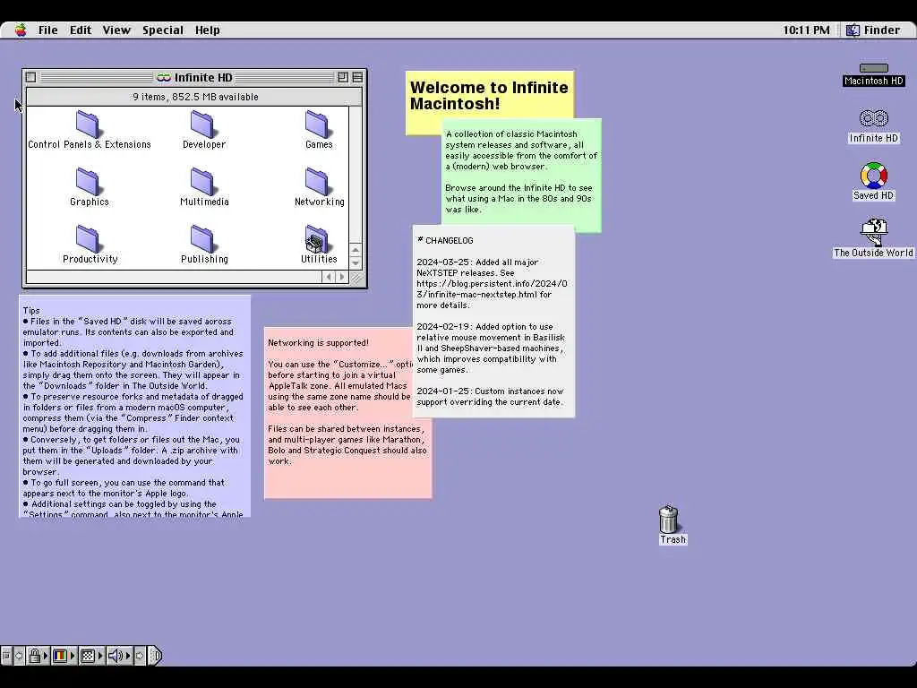Click the blog.persistent.info URL in changelog
The image size is (917, 688).
point(492,289)
